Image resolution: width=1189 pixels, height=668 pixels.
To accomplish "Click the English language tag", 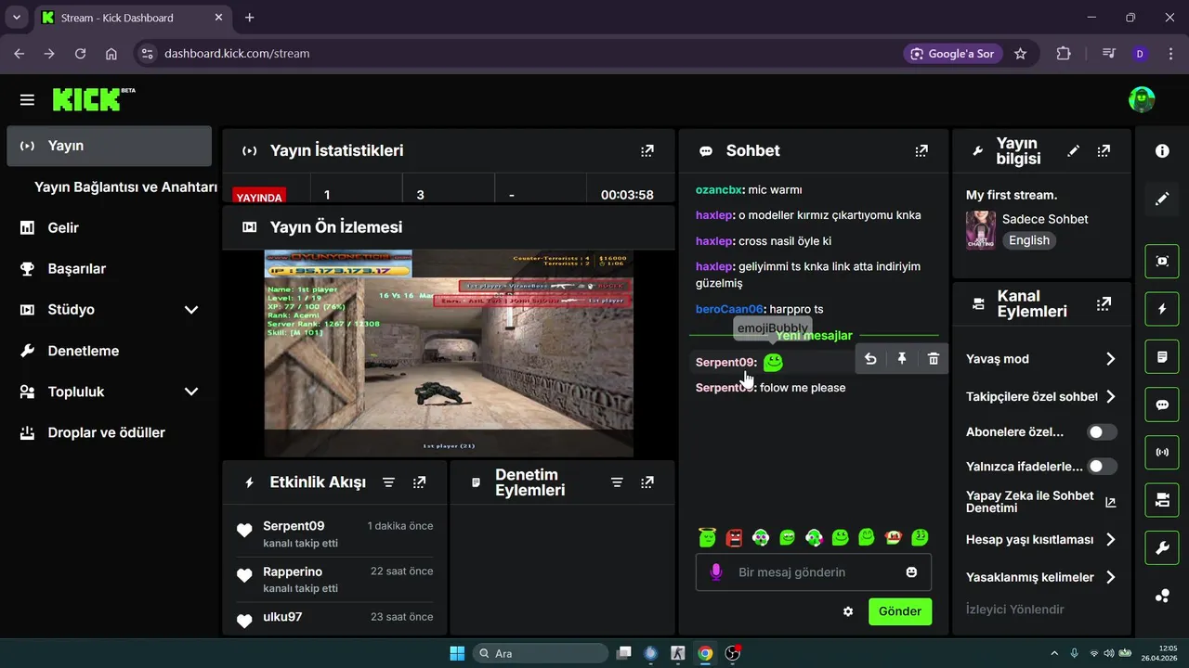I will coord(1029,240).
